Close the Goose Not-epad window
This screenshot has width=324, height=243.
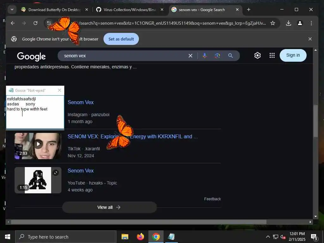59,90
